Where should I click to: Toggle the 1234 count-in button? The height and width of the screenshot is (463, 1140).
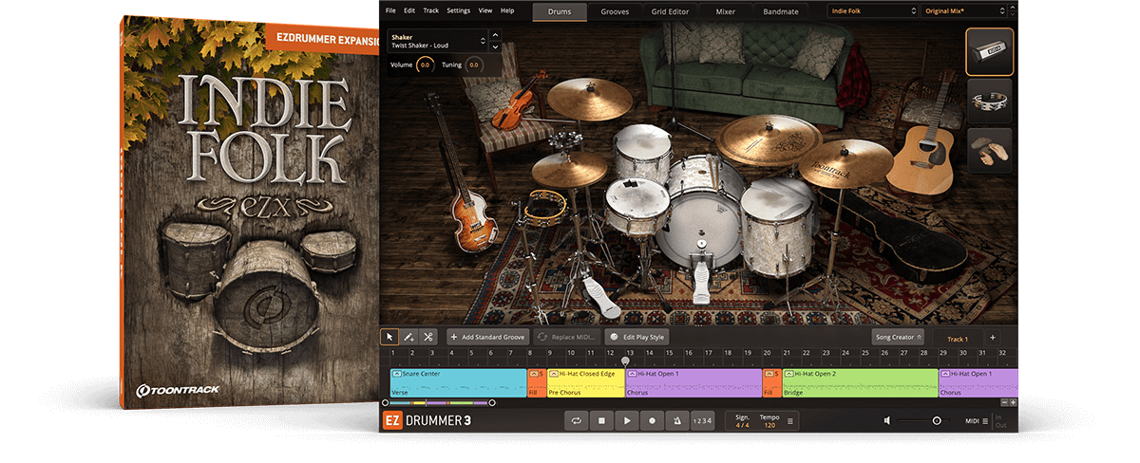[701, 420]
